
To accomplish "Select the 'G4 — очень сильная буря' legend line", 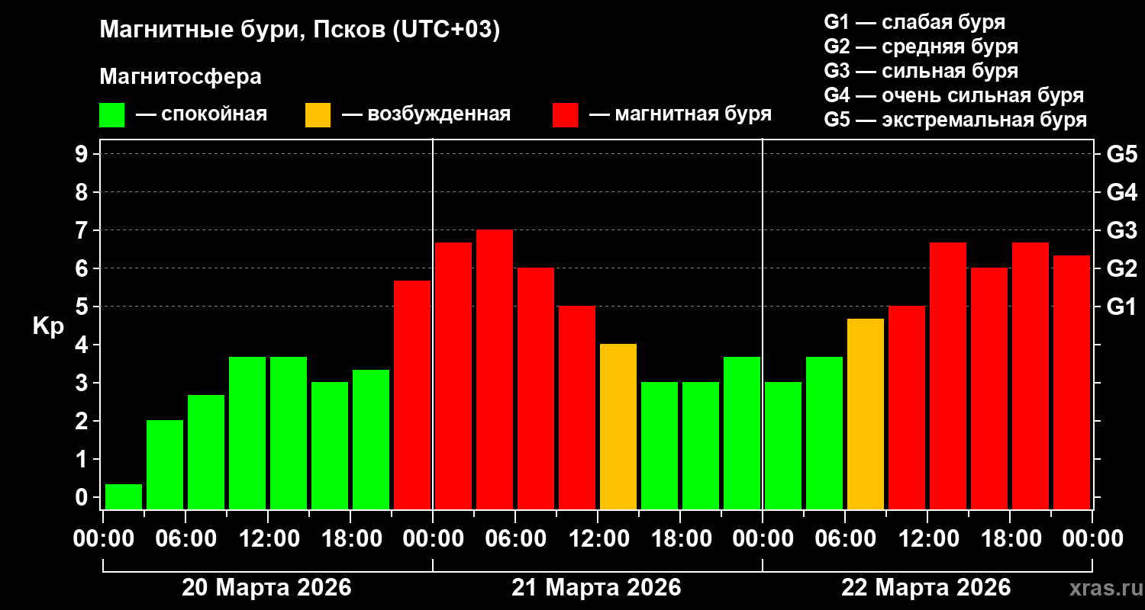I will [x=954, y=95].
